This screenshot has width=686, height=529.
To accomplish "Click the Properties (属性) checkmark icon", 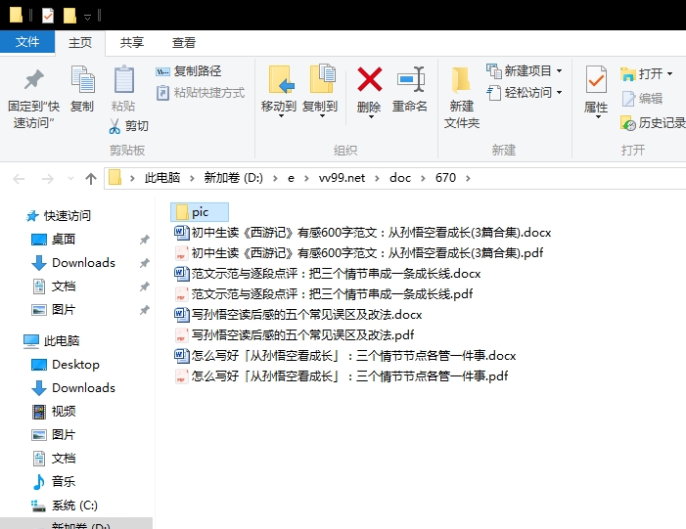I will (596, 79).
